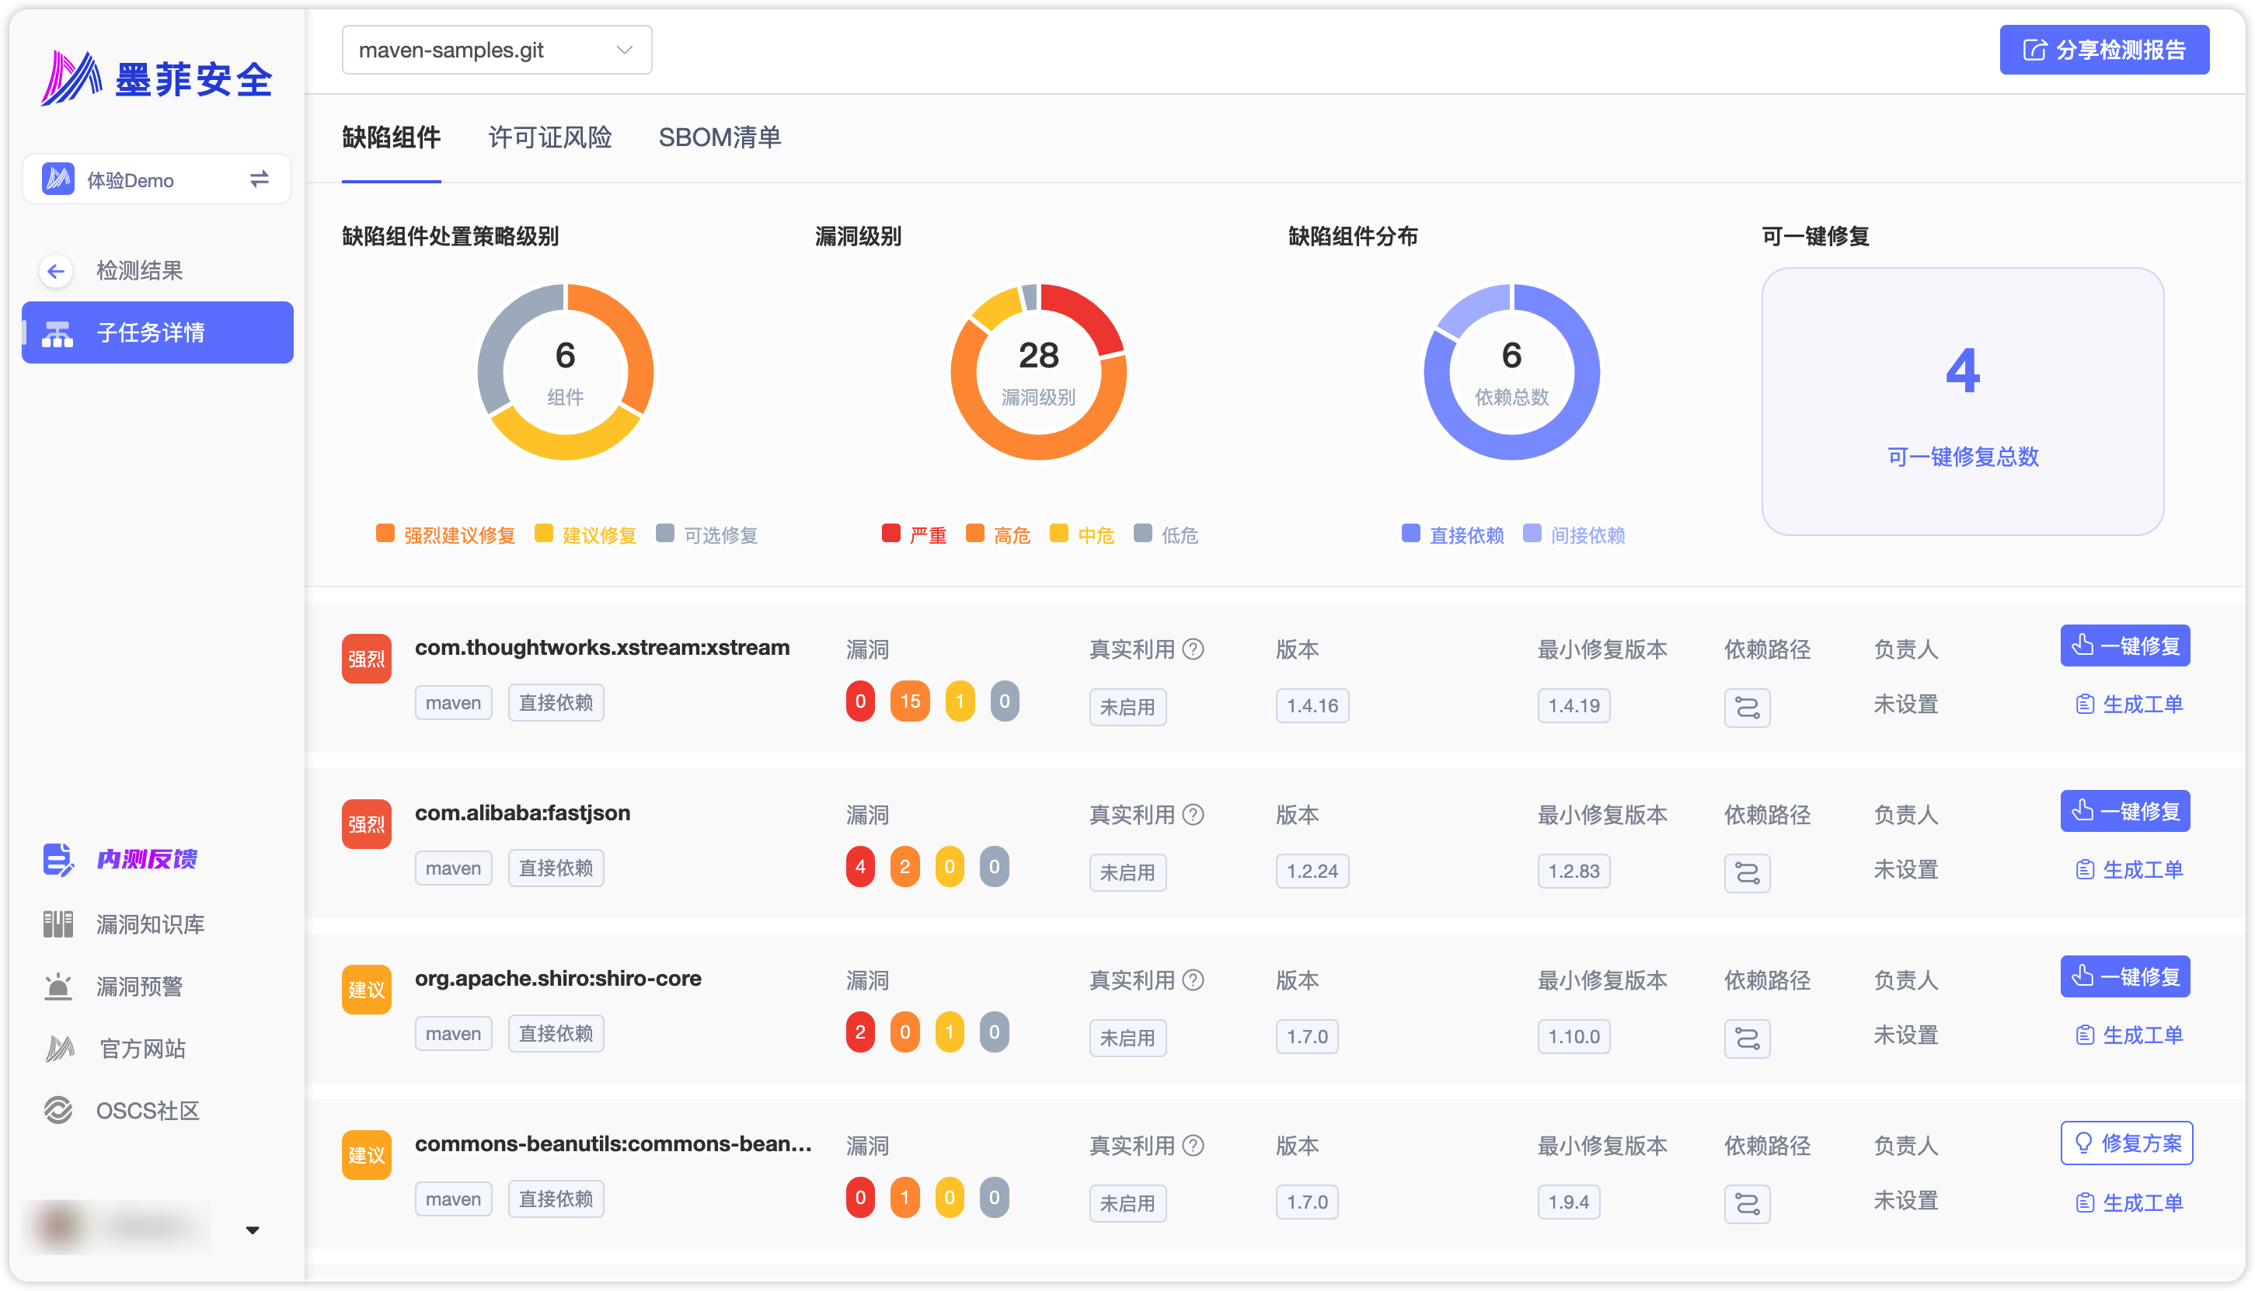Screen dimensions: 2255x1291
Task: Click help icon next to 真实利用 in shiro-core row
Action: coord(1194,980)
